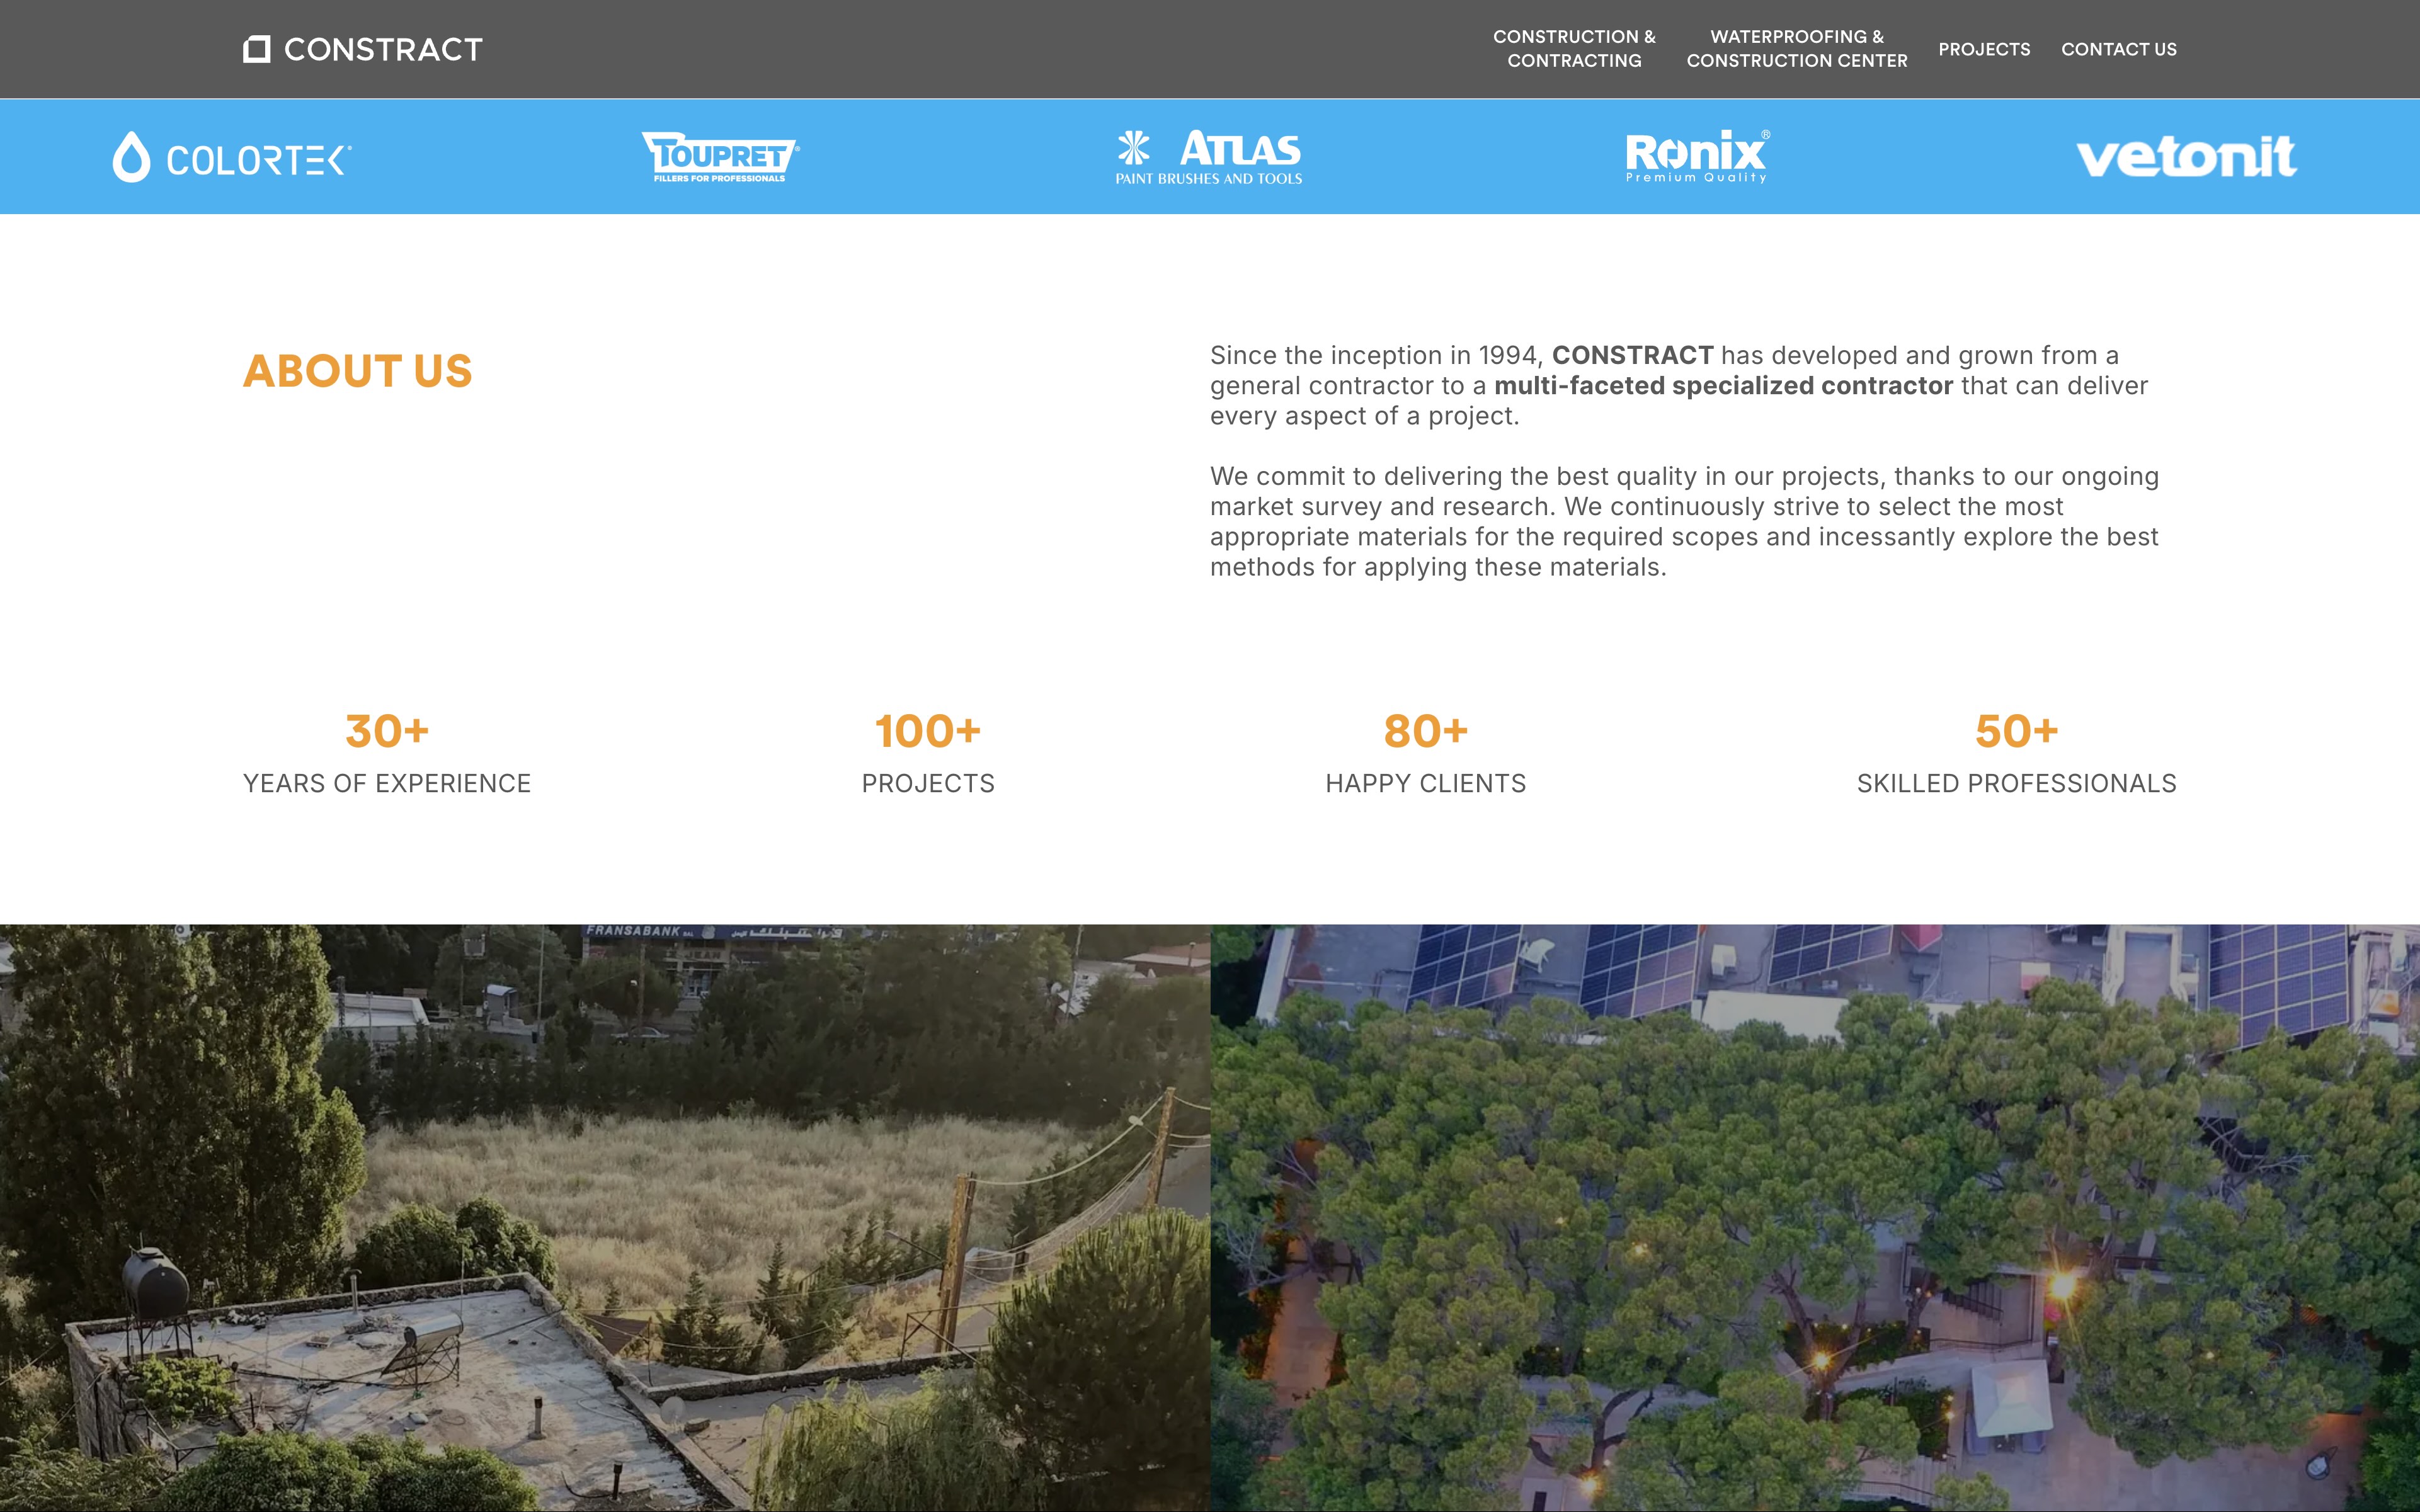Click the 30+ years of experience stat
This screenshot has height=1512, width=2420.
point(387,731)
